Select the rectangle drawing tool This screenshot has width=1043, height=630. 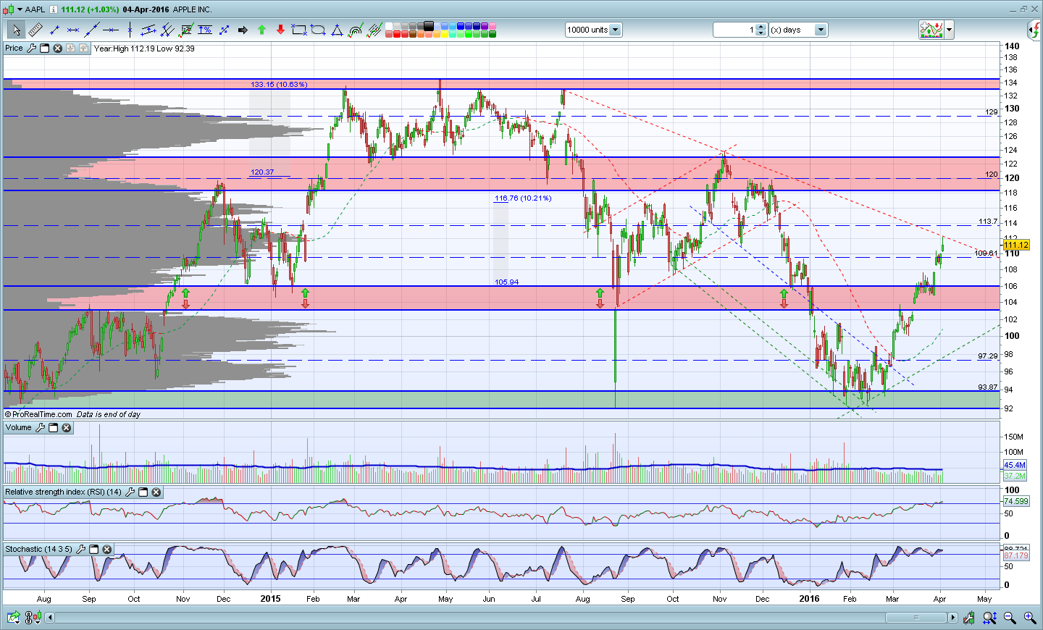coord(298,30)
